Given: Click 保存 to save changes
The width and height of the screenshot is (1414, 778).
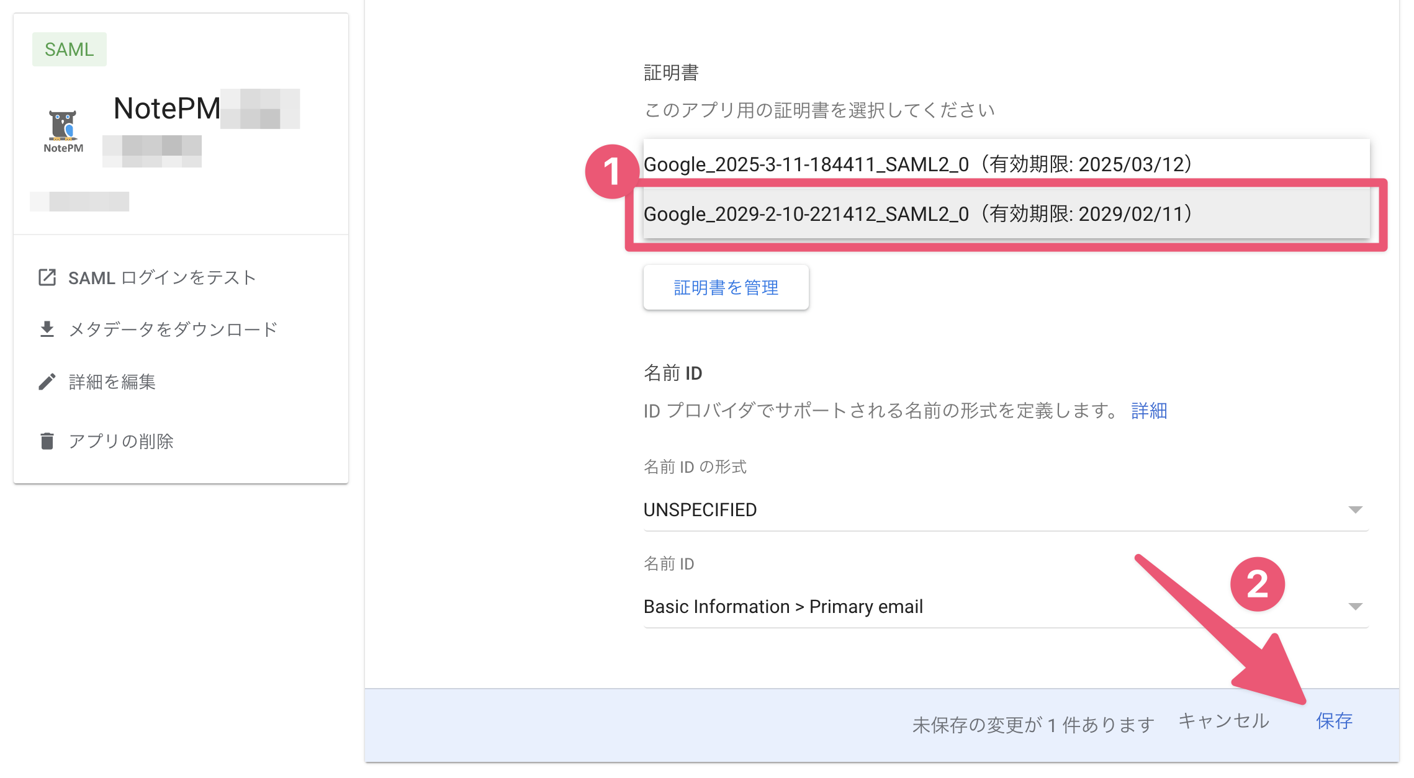Looking at the screenshot, I should [1334, 721].
